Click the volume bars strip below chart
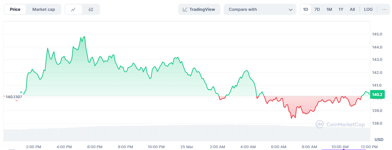This screenshot has height=150, width=392. pos(187,133)
